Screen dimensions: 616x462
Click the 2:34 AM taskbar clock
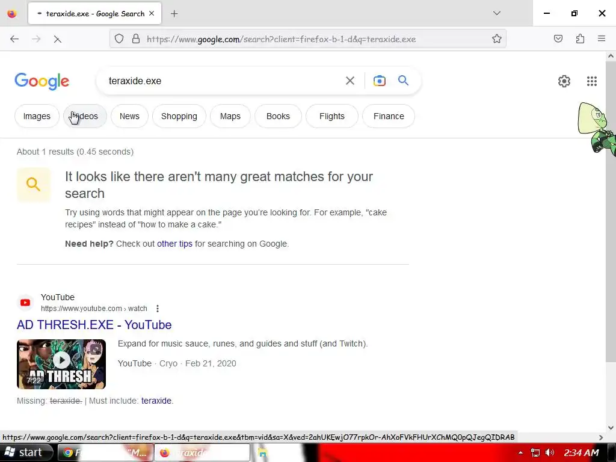(582, 452)
